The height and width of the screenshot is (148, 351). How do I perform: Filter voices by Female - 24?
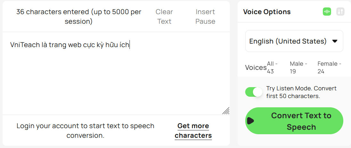pyautogui.click(x=329, y=68)
